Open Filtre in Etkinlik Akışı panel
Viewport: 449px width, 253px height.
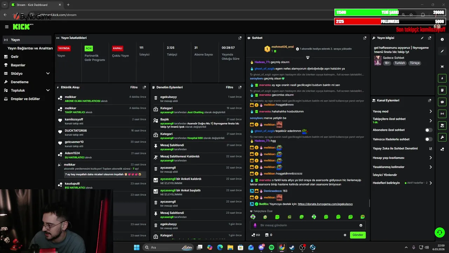[134, 87]
